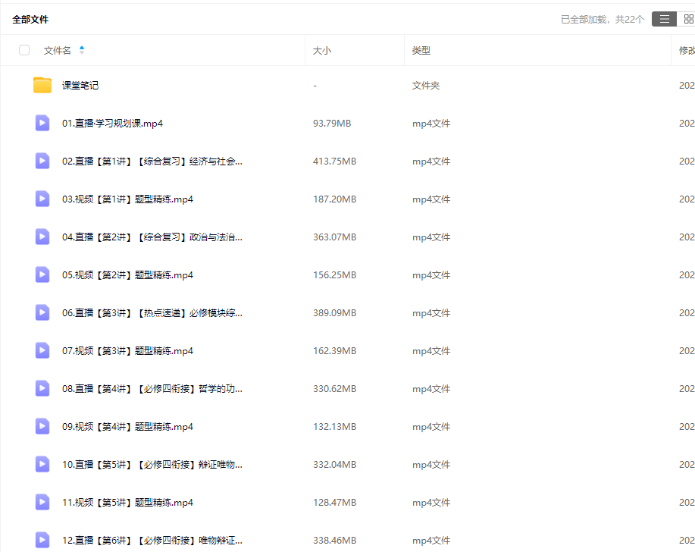
Task: Click video icon for 11.视频【第5讲】题型精练
Action: [x=42, y=502]
